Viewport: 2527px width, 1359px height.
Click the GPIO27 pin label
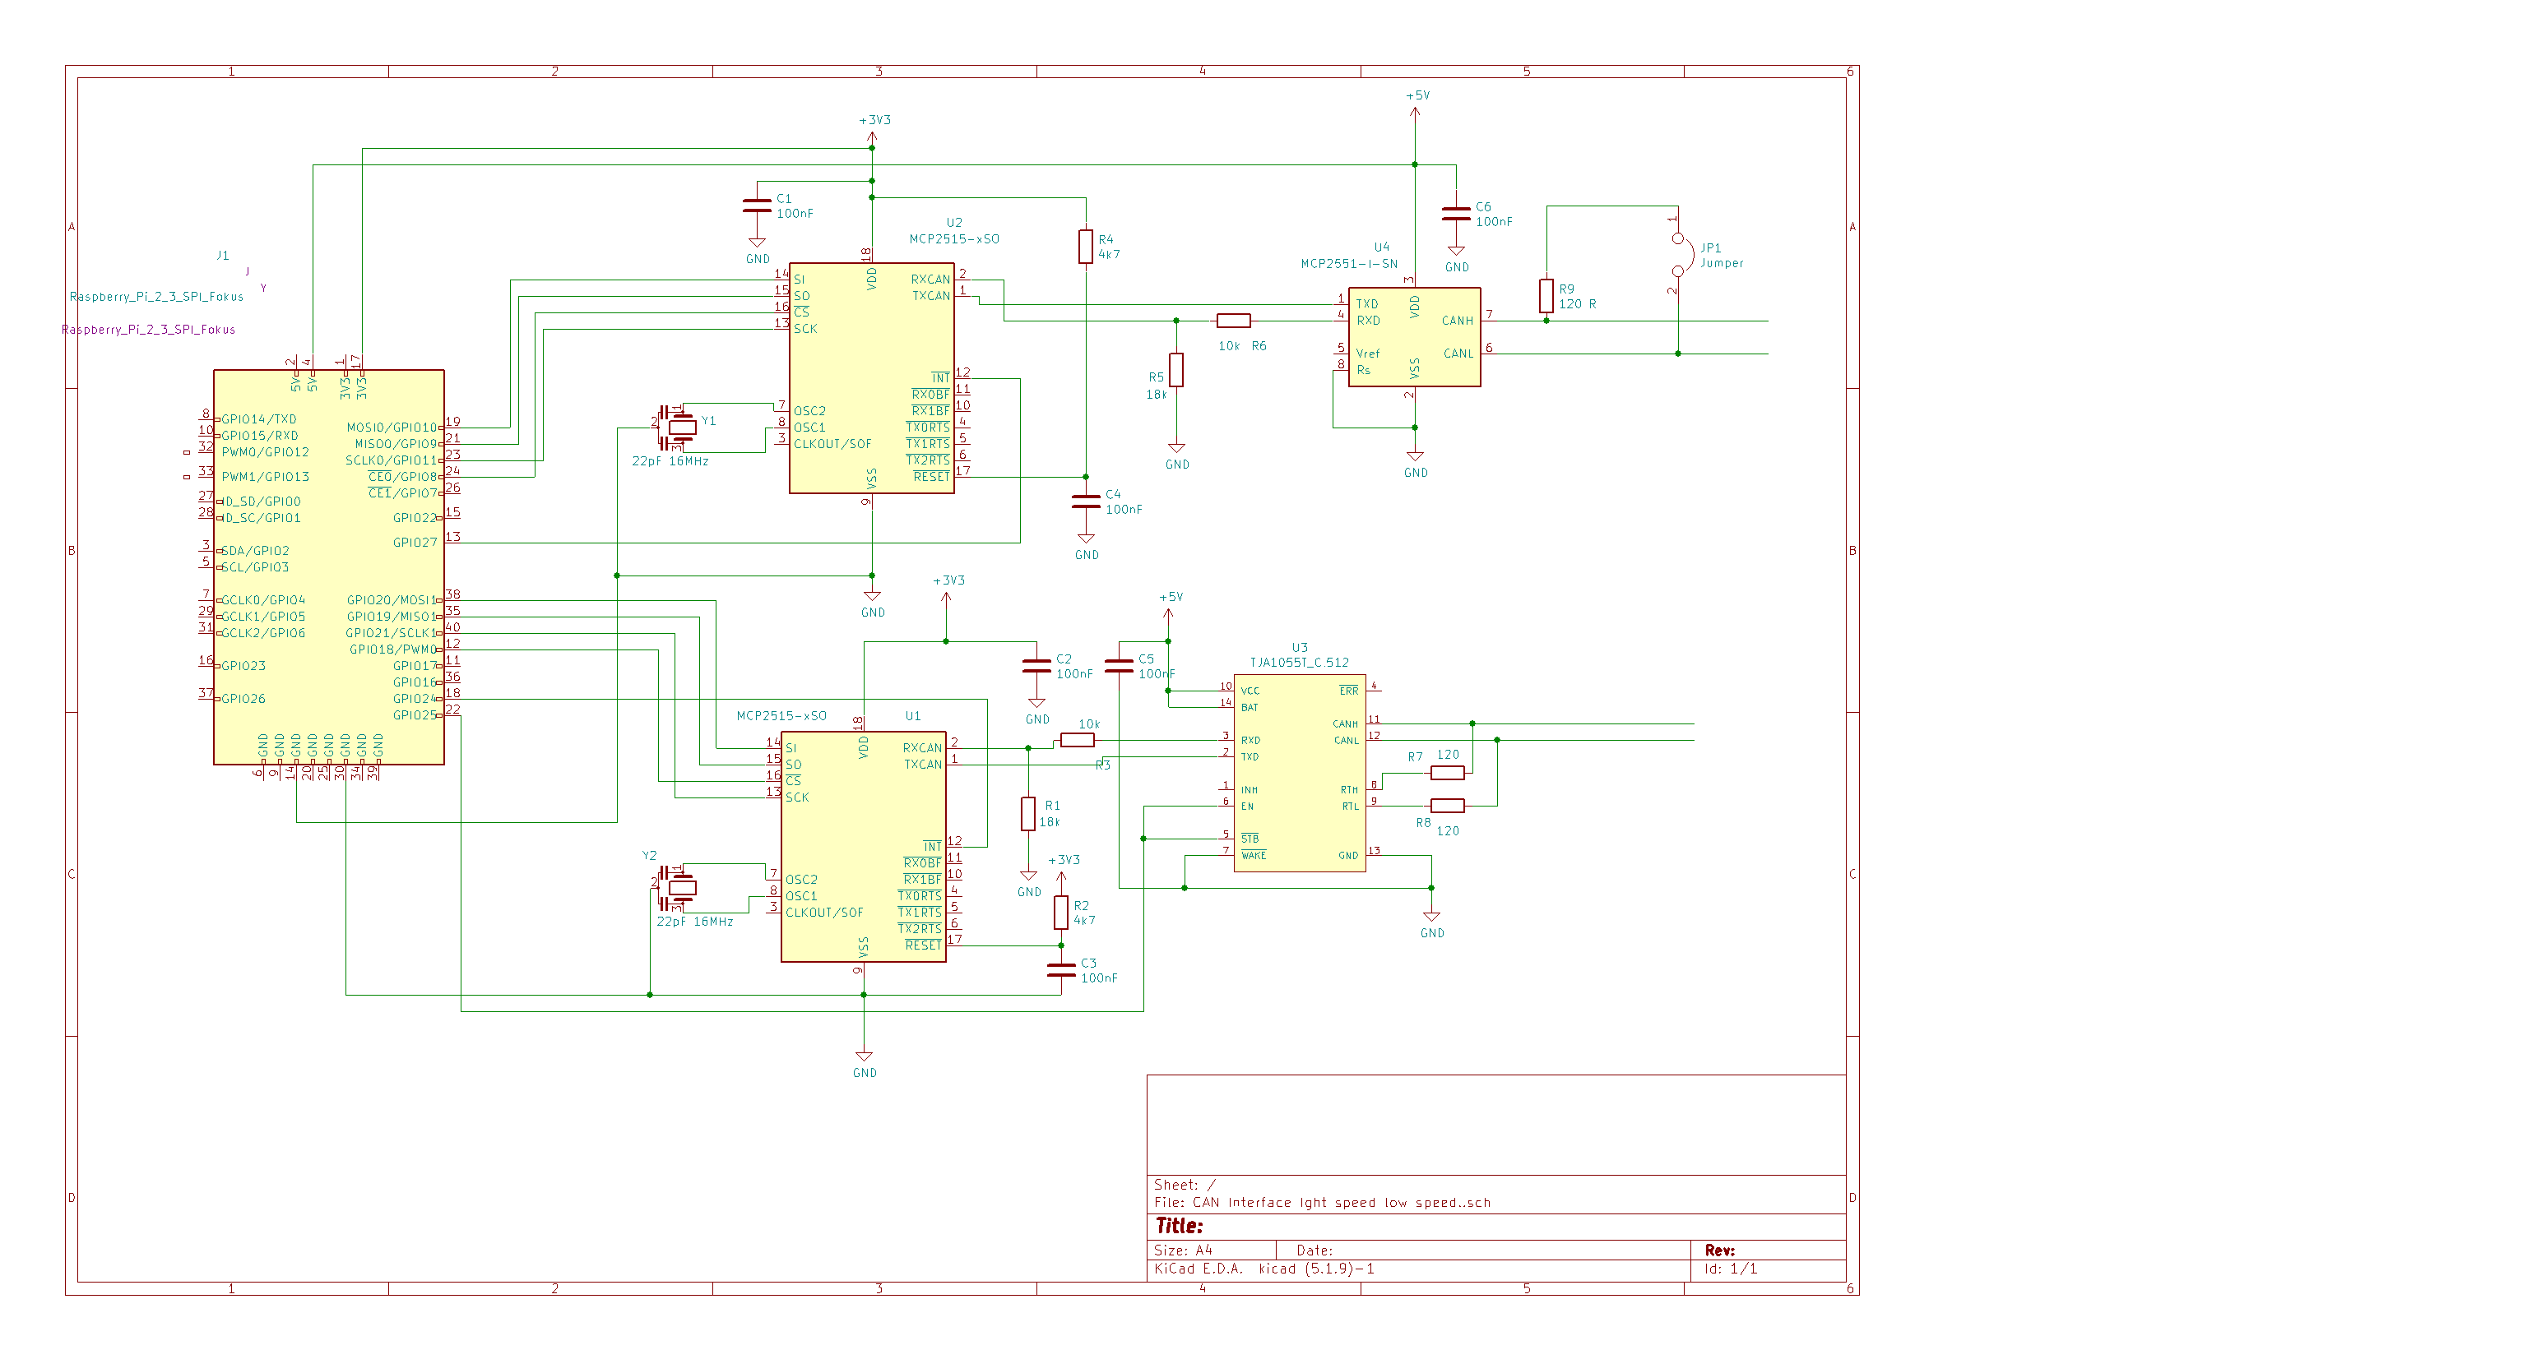coord(415,543)
